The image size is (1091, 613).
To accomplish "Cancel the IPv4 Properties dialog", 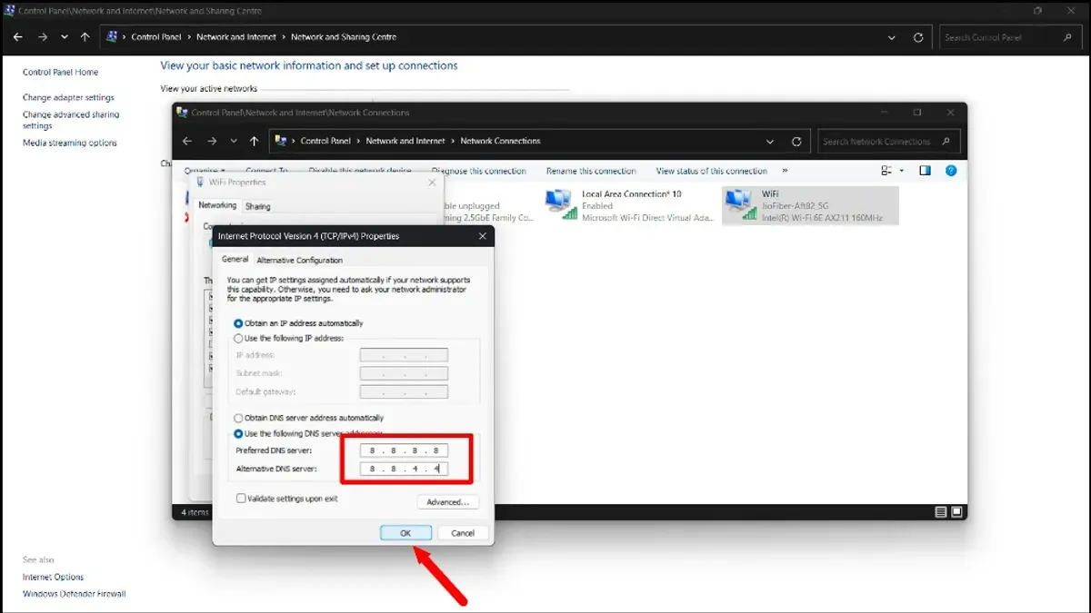I will (x=463, y=533).
